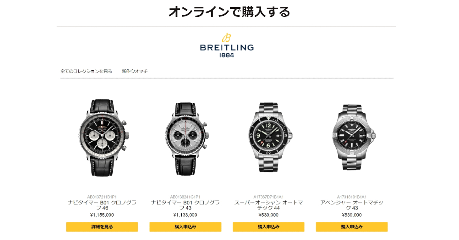Click the オンラインで購入する heading
The height and width of the screenshot is (240, 459).
(229, 11)
